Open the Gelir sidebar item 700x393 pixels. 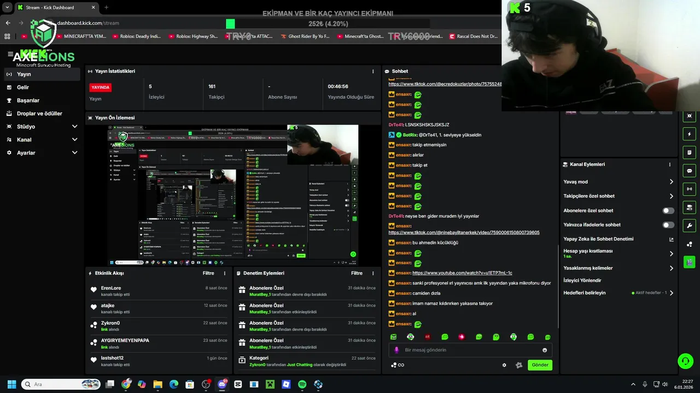[42, 87]
